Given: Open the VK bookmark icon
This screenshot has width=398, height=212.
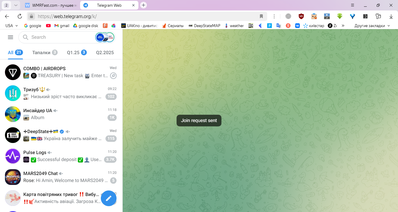Looking at the screenshot, I should coord(297,26).
